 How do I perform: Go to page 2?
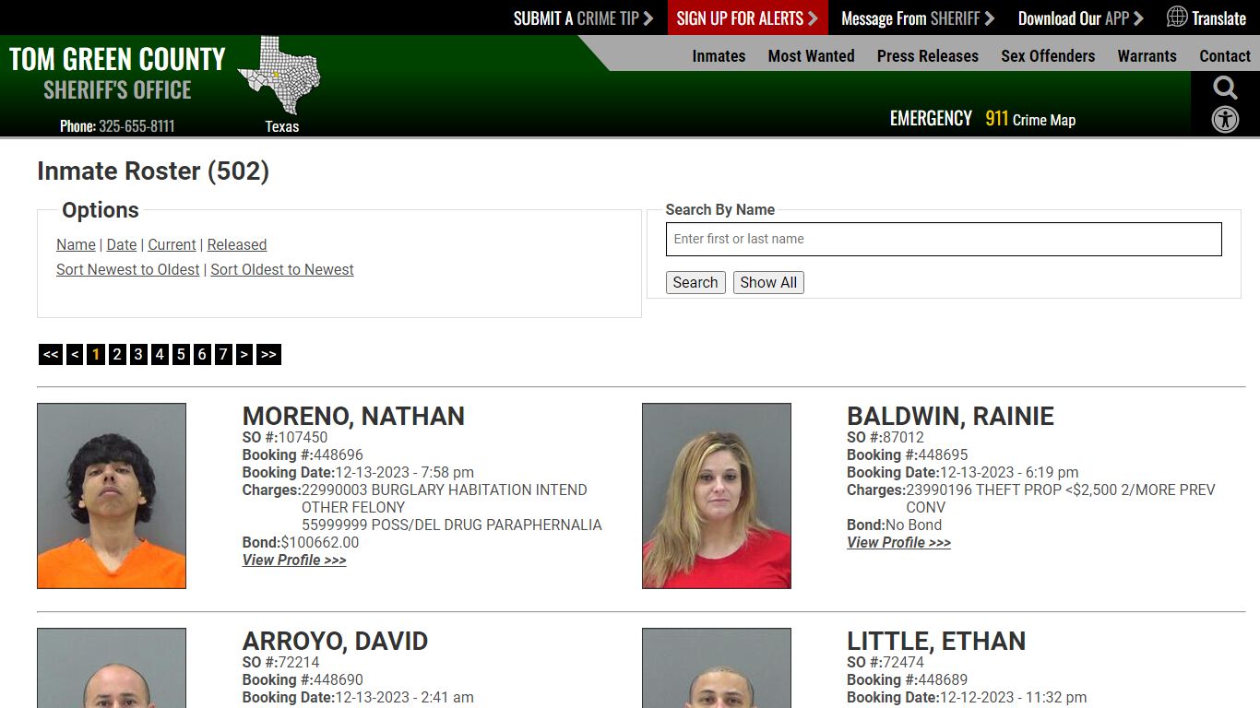point(117,354)
